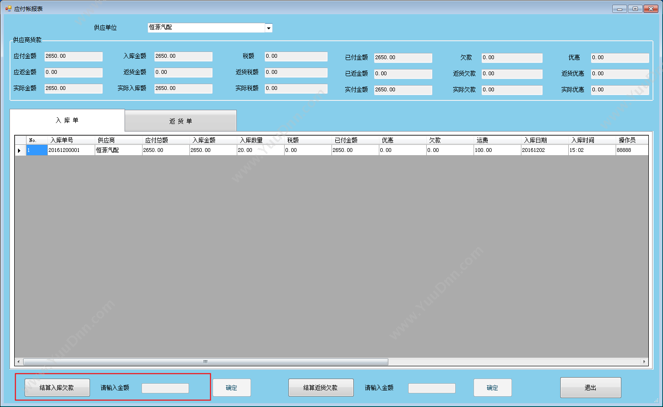The image size is (663, 407).
Task: Click the grid's horizontal scrollbar thumb
Action: click(x=206, y=362)
